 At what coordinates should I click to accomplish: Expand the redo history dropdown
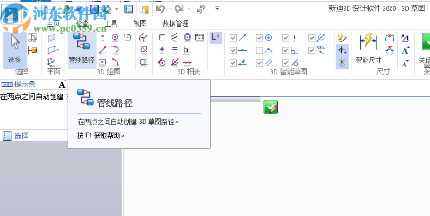[189, 9]
